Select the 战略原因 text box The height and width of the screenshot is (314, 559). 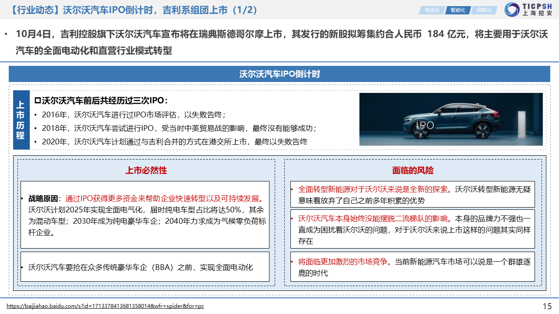click(x=145, y=215)
